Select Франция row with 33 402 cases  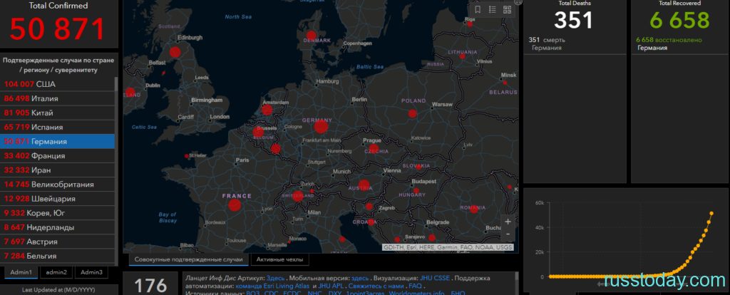(57, 156)
